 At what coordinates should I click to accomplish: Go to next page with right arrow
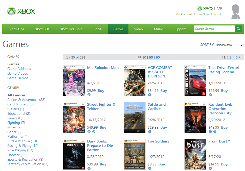coord(239,57)
